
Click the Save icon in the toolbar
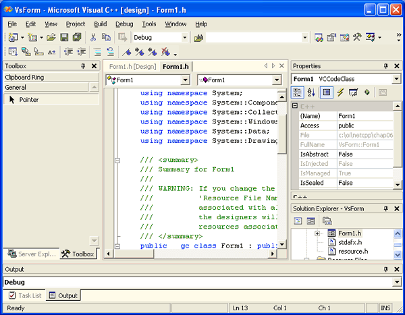(x=65, y=38)
